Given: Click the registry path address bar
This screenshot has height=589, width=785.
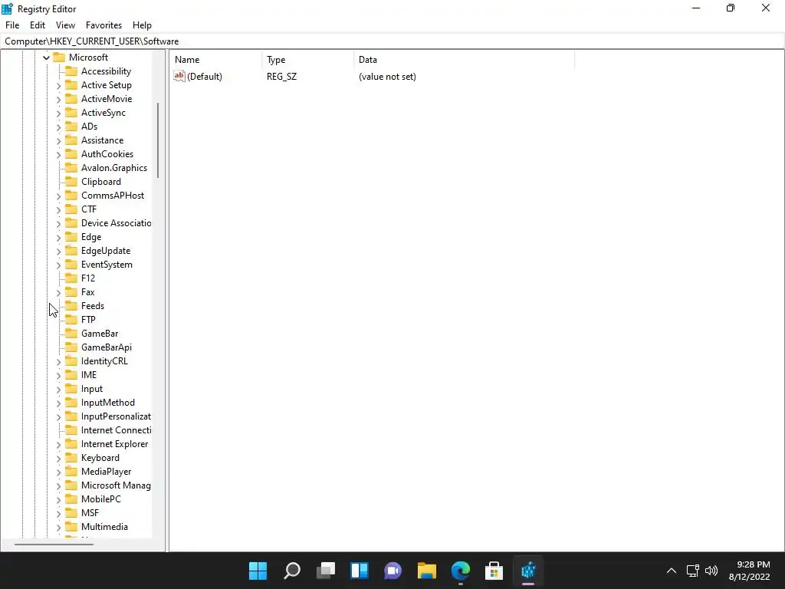Looking at the screenshot, I should point(392,41).
